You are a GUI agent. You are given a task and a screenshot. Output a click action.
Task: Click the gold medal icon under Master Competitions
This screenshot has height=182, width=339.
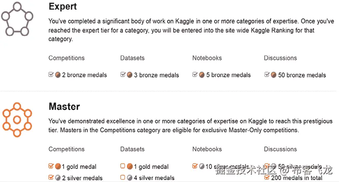coord(58,167)
